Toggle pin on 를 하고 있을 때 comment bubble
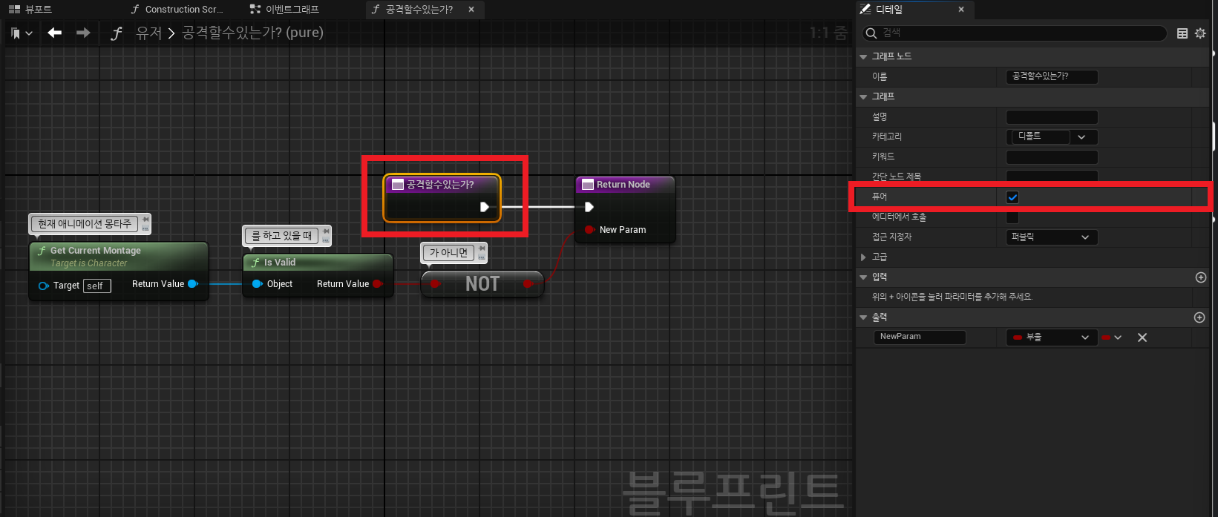 pyautogui.click(x=326, y=232)
